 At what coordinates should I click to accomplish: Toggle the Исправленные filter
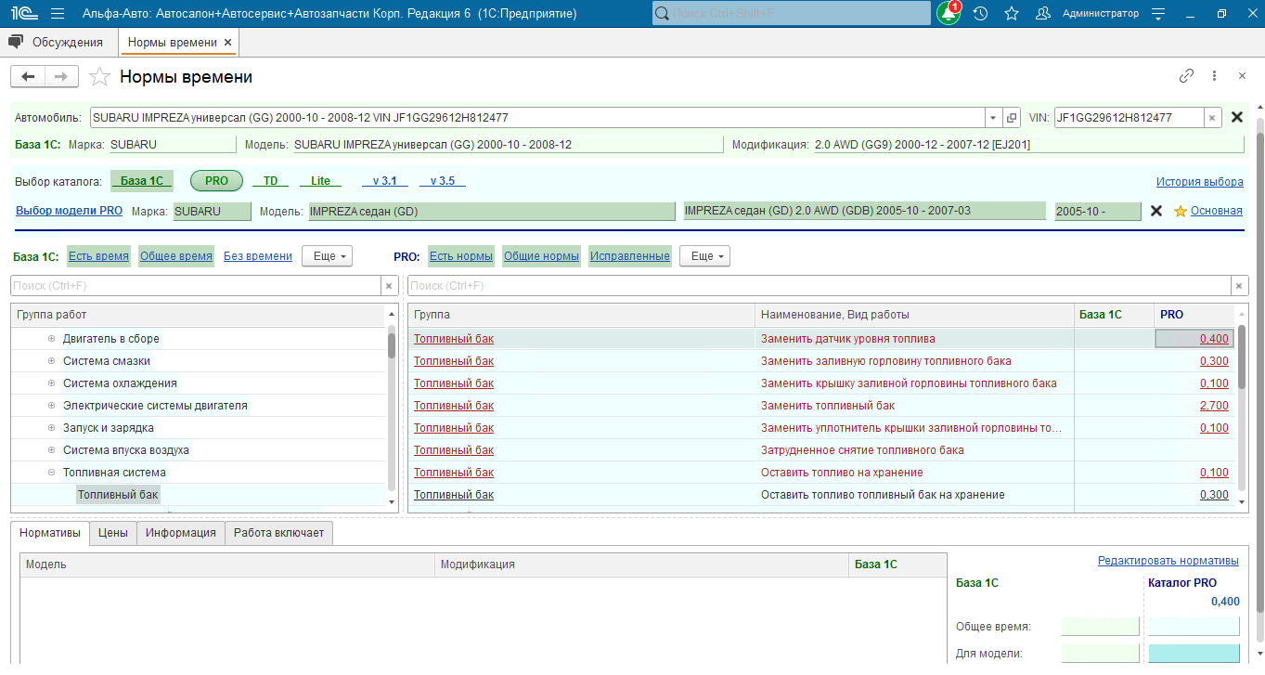pyautogui.click(x=630, y=256)
